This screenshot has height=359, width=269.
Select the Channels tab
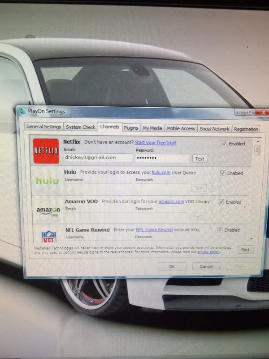coord(109,127)
